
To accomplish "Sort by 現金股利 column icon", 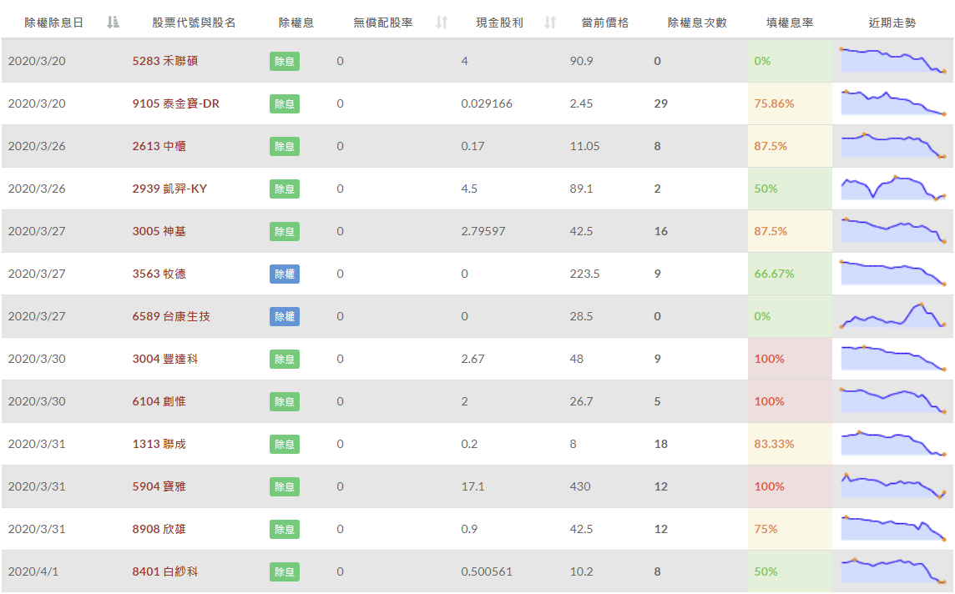I will click(551, 23).
